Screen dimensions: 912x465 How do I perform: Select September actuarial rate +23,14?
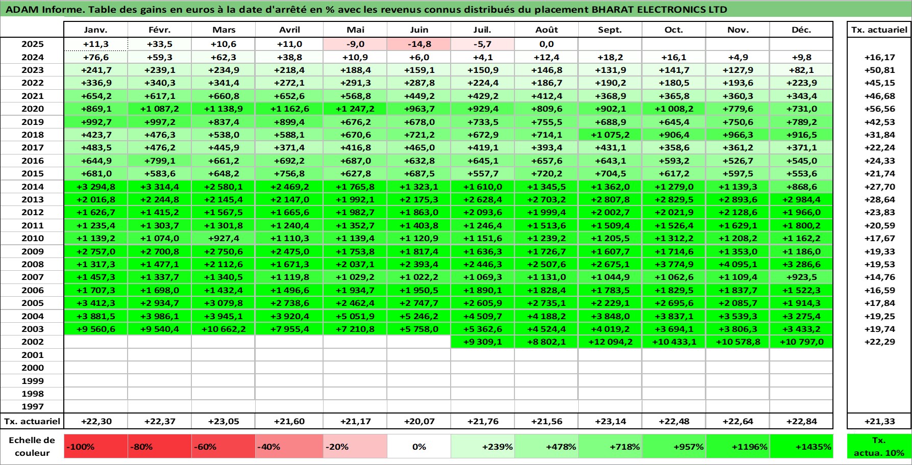pyautogui.click(x=610, y=421)
